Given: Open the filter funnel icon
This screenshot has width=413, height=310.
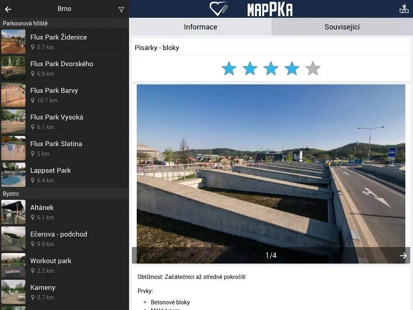Looking at the screenshot, I should click(121, 10).
